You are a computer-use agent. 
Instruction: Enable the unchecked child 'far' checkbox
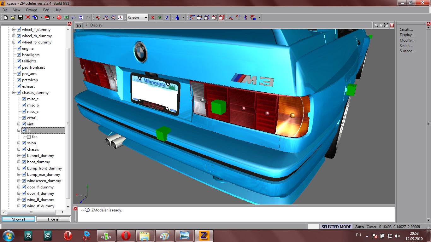click(x=29, y=137)
